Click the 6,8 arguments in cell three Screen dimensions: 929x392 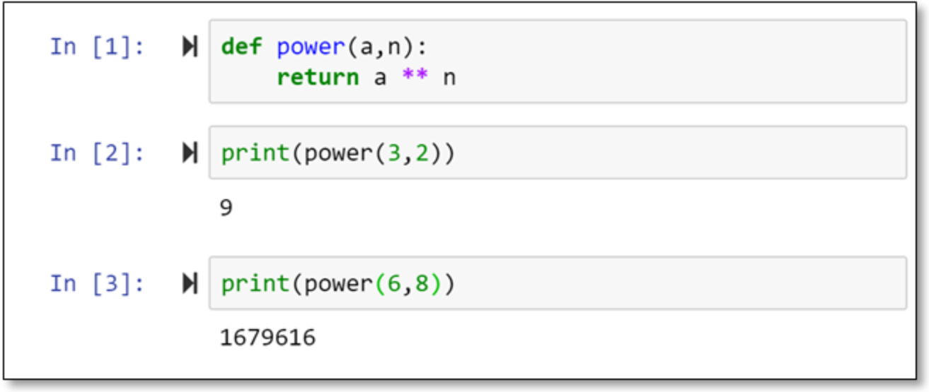tap(415, 283)
